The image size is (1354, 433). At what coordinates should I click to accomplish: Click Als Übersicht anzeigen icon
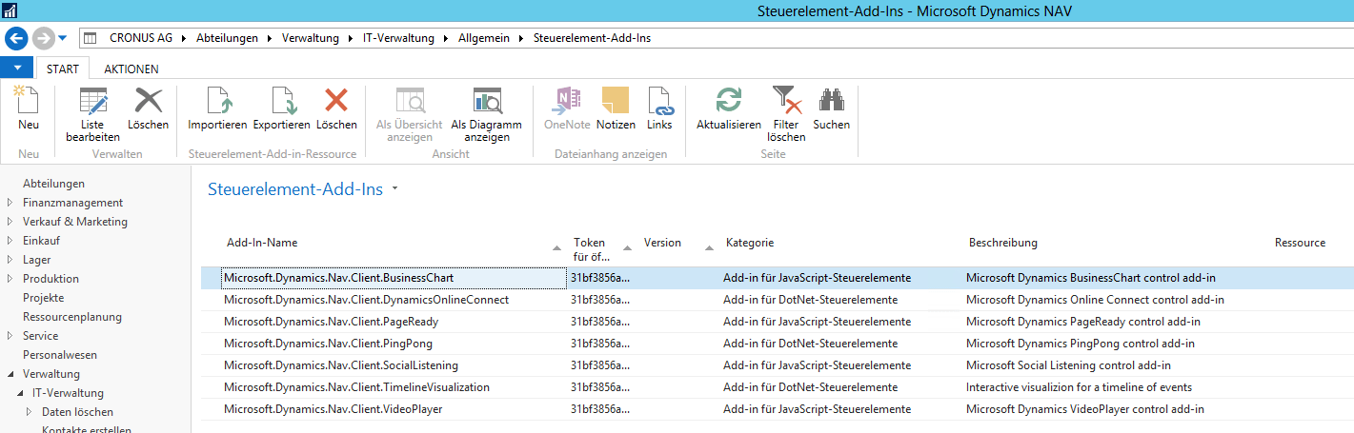tap(410, 101)
